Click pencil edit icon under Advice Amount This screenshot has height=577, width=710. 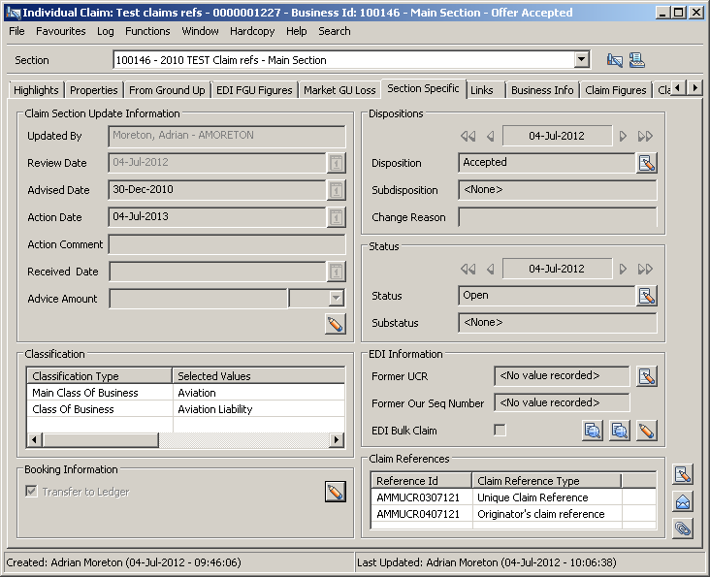click(335, 324)
